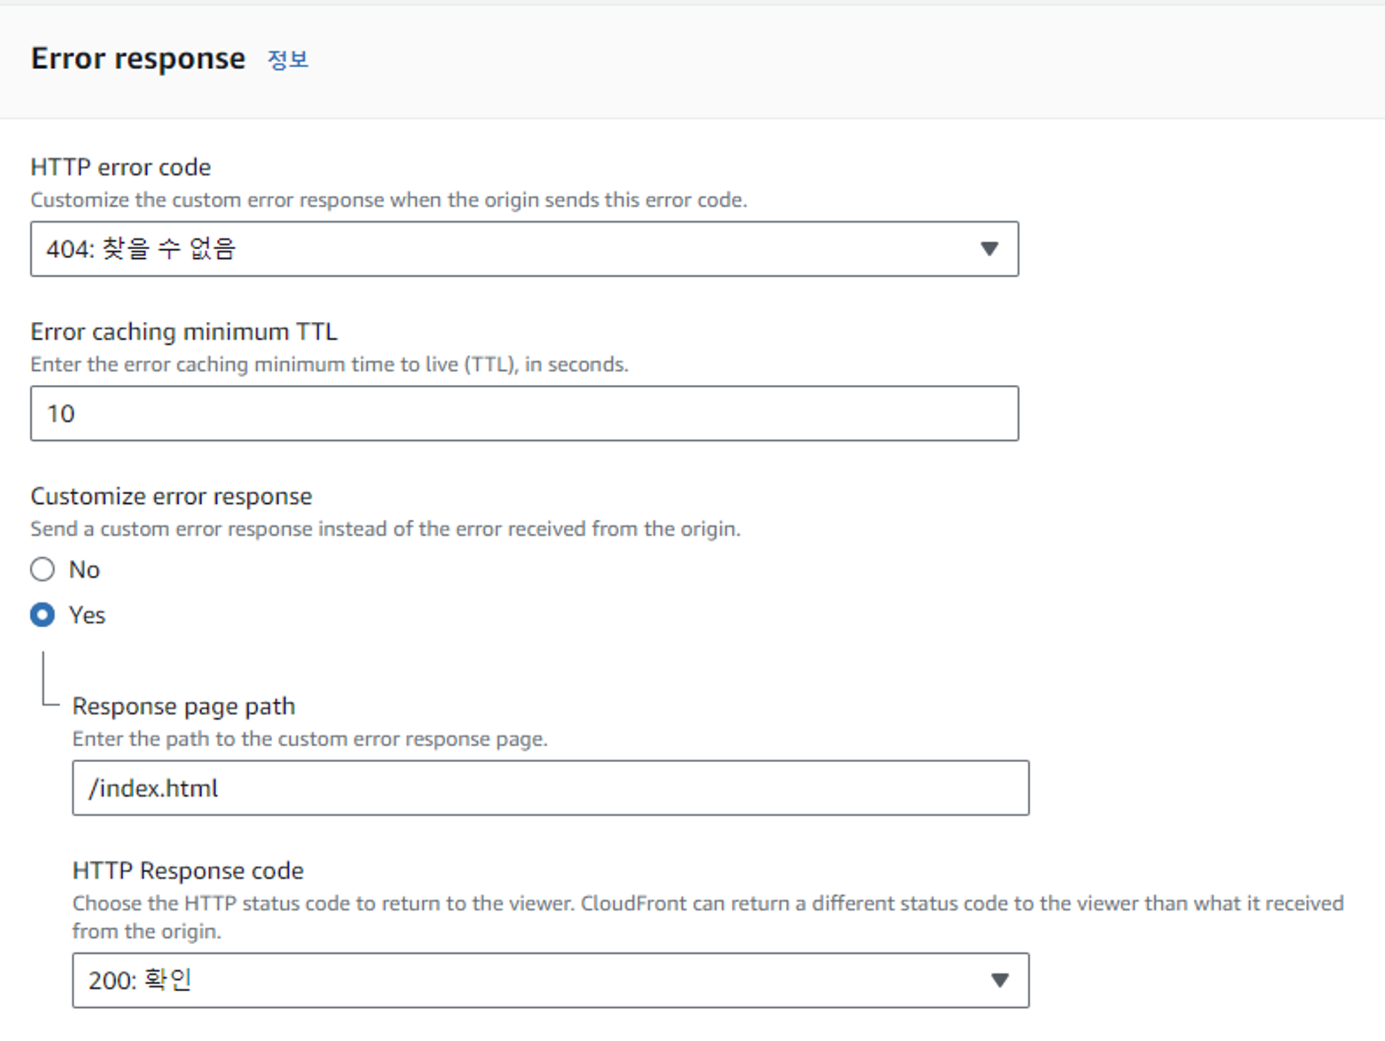
Task: Open the HTTP Response code dropdown
Action: point(551,980)
